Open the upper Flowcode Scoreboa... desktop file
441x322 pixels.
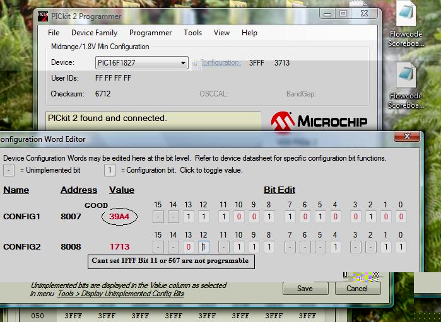point(406,24)
